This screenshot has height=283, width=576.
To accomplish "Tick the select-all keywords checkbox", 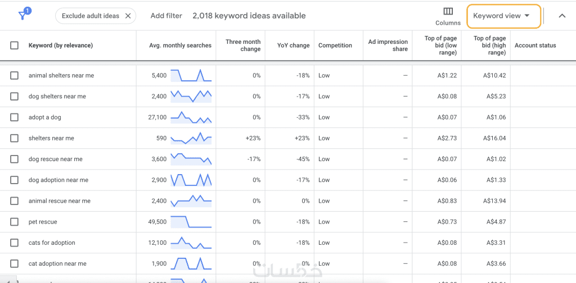I will coord(14,45).
